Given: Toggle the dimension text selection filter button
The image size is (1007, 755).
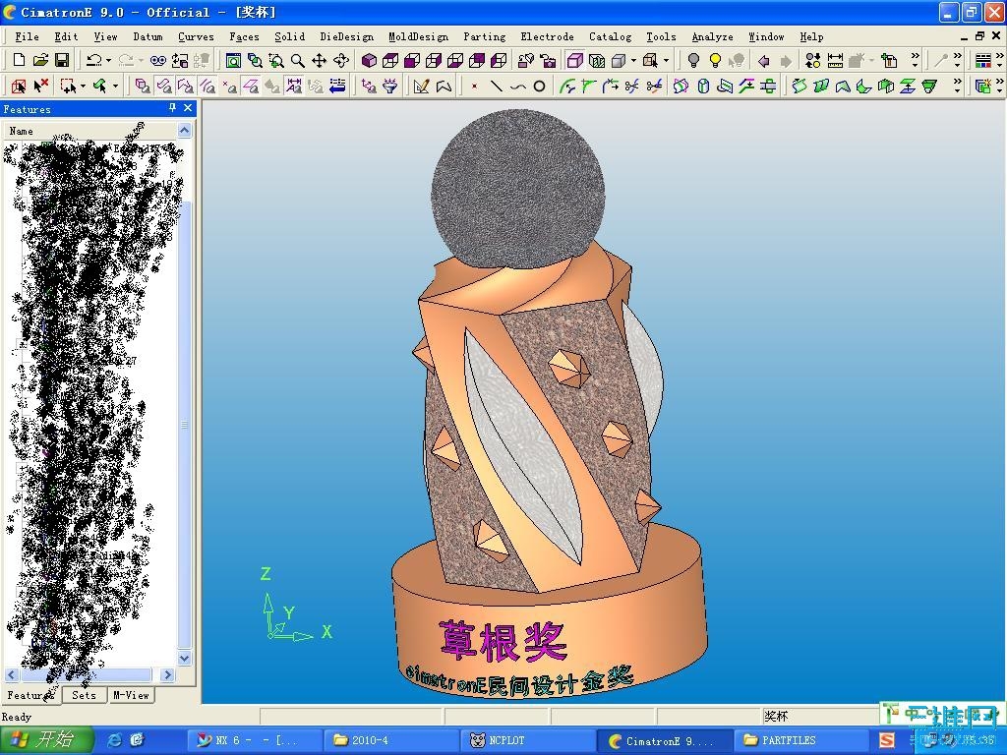Looking at the screenshot, I should click(x=293, y=86).
